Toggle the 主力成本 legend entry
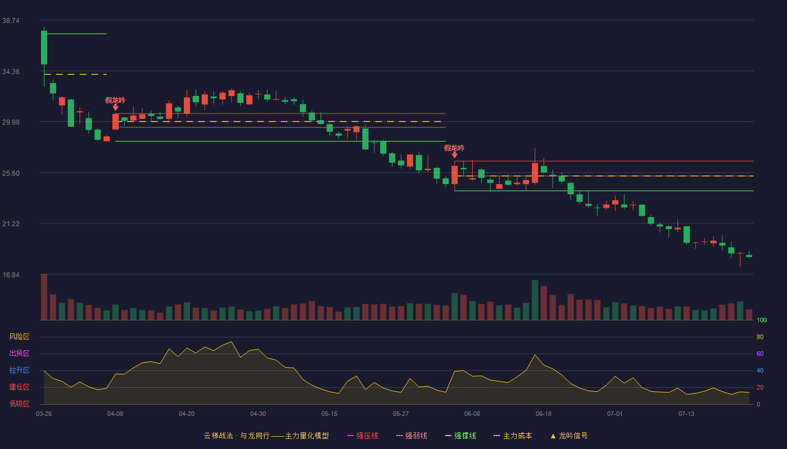The image size is (787, 449). coord(513,436)
